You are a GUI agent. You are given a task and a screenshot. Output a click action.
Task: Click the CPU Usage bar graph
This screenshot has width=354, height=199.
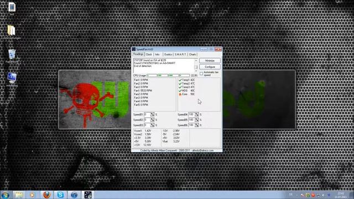pos(168,76)
